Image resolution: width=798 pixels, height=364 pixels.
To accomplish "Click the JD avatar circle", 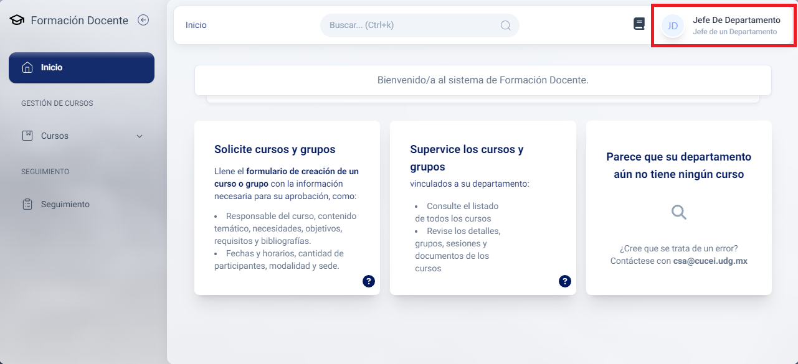I will pyautogui.click(x=673, y=26).
